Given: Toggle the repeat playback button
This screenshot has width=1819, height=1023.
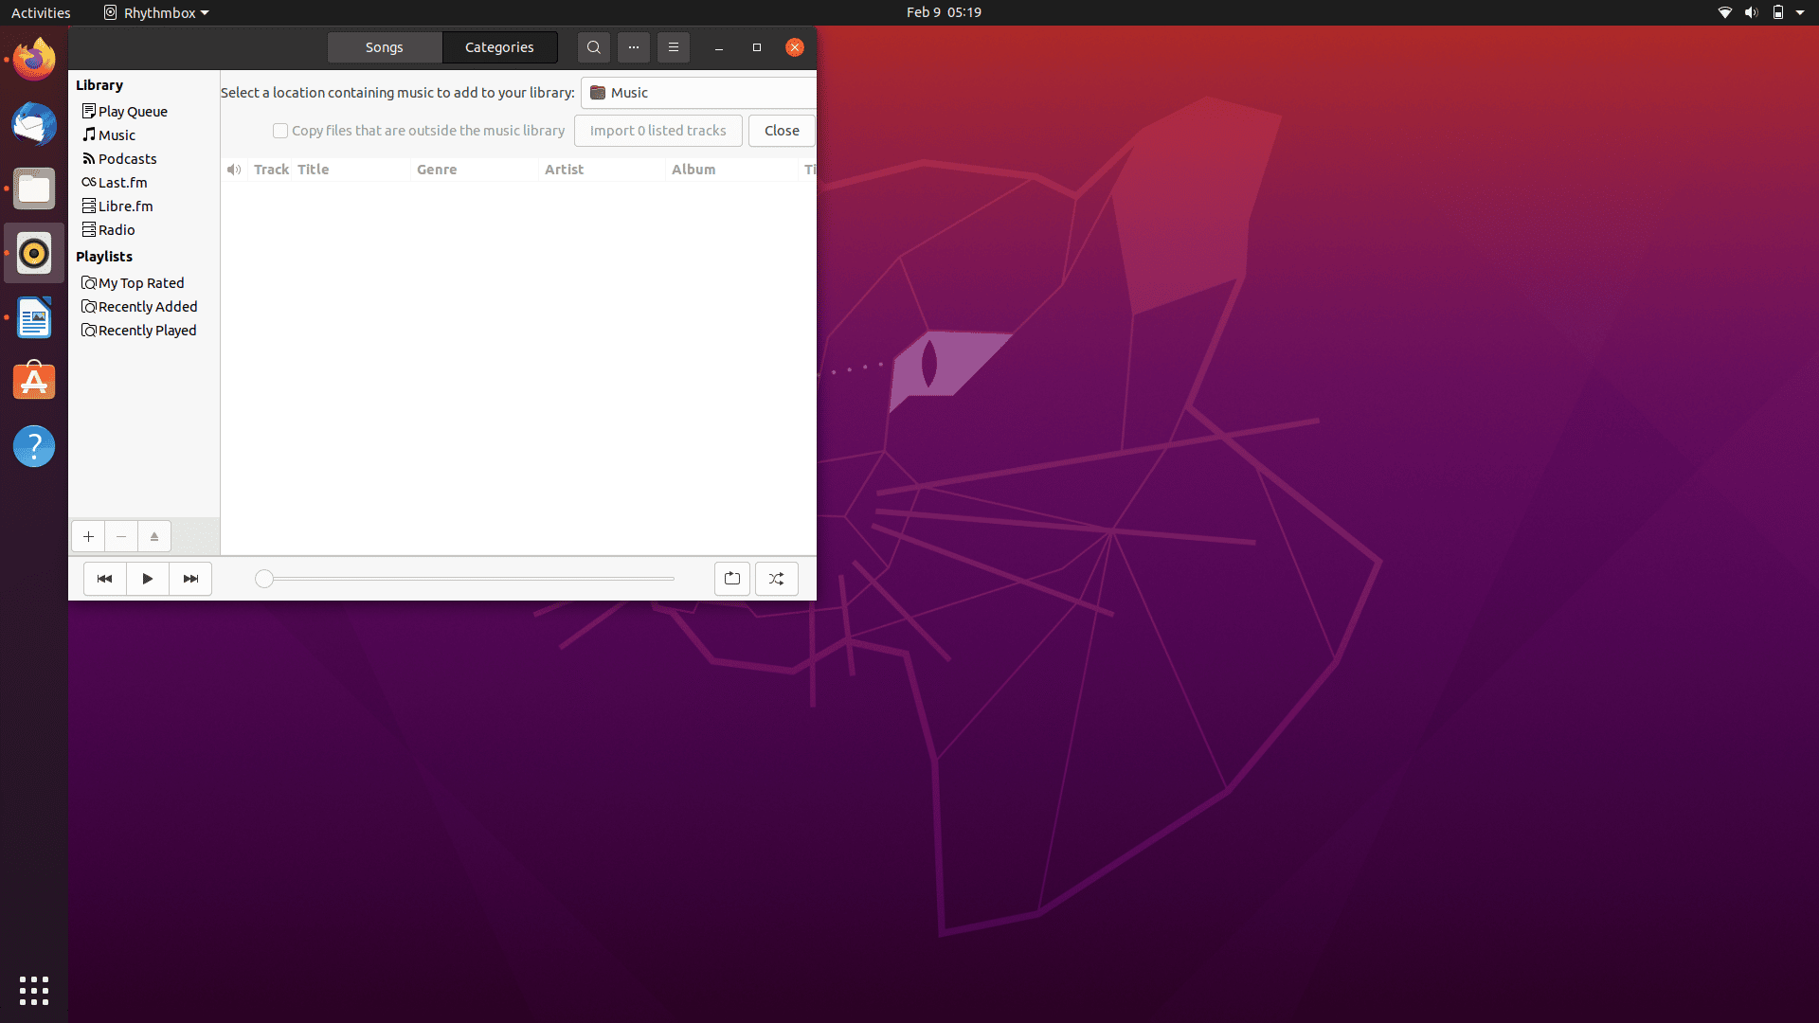Looking at the screenshot, I should click(x=732, y=579).
